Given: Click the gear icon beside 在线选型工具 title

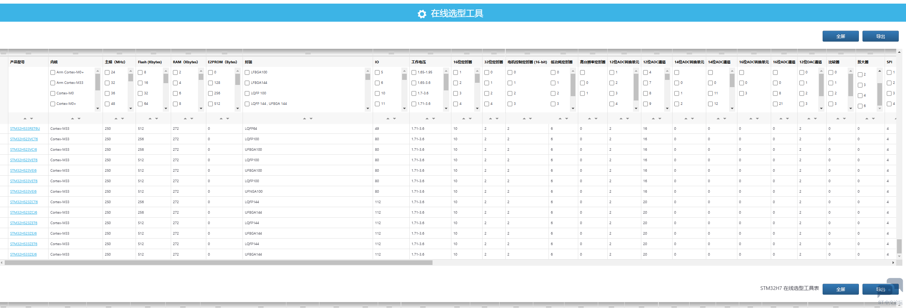Looking at the screenshot, I should coord(422,14).
